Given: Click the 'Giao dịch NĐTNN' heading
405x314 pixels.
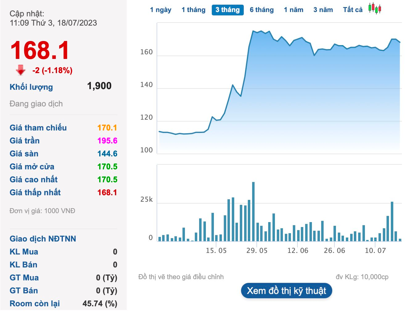Looking at the screenshot, I should [43, 239].
